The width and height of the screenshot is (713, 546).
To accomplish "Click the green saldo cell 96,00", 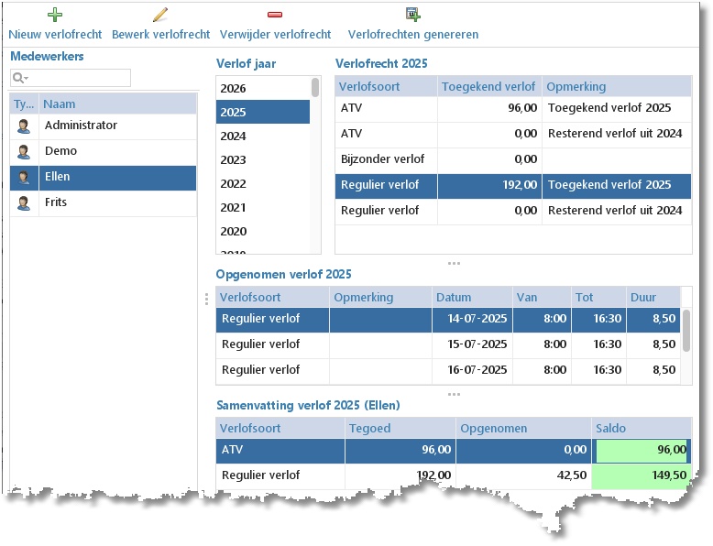I will point(642,450).
